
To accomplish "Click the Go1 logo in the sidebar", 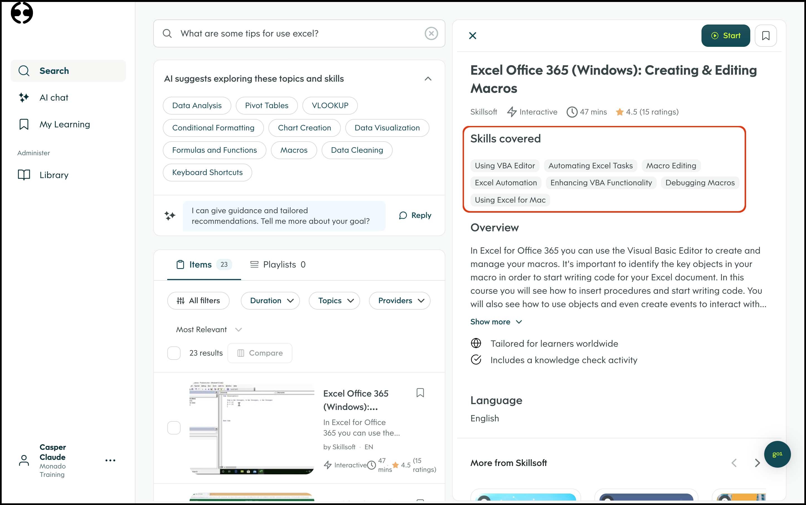I will click(x=22, y=13).
